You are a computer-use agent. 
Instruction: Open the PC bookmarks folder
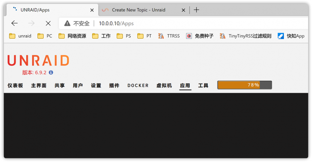45,36
